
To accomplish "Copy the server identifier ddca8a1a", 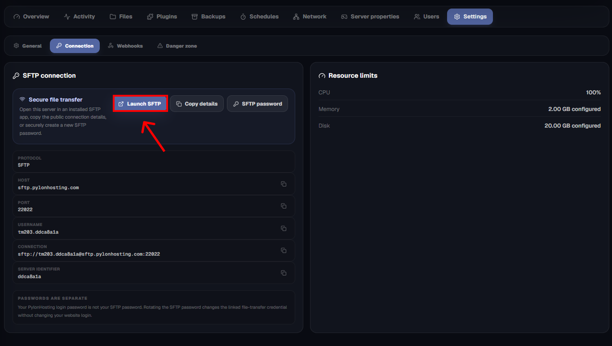I will (284, 273).
